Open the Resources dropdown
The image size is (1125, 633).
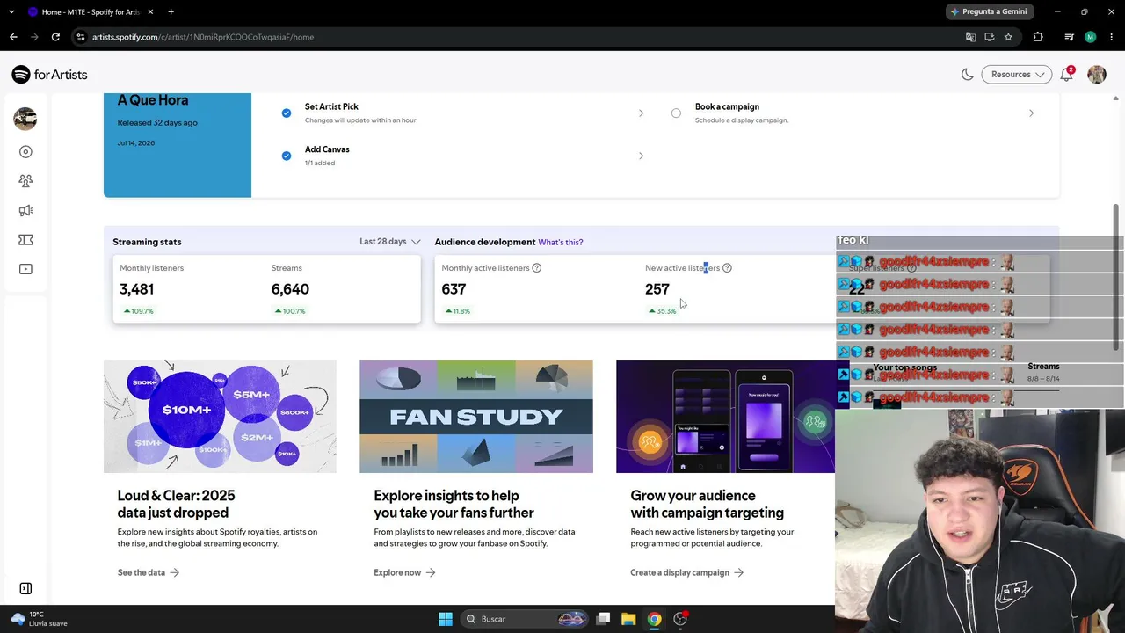[1017, 75]
